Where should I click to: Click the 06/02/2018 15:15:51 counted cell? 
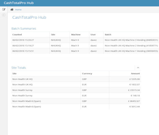pos(23,51)
